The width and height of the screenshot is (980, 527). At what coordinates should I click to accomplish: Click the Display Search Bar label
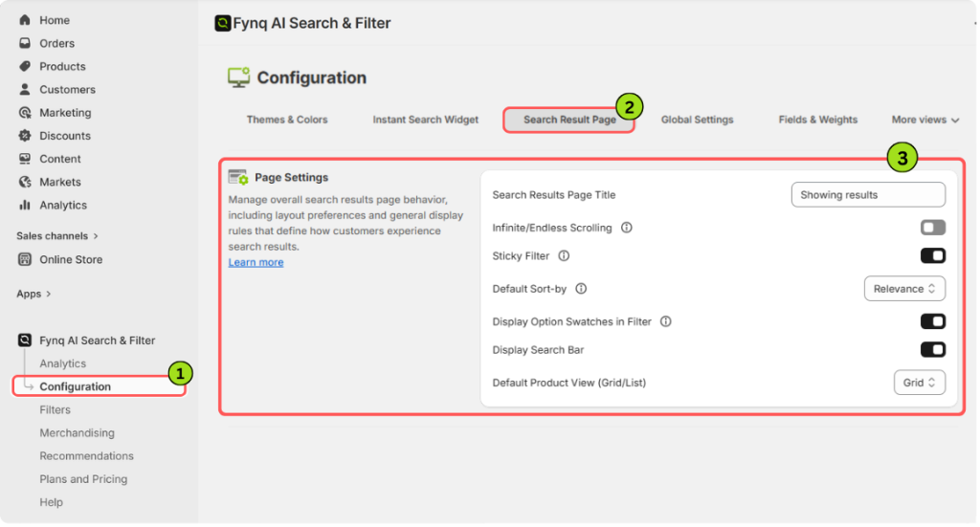coord(538,350)
